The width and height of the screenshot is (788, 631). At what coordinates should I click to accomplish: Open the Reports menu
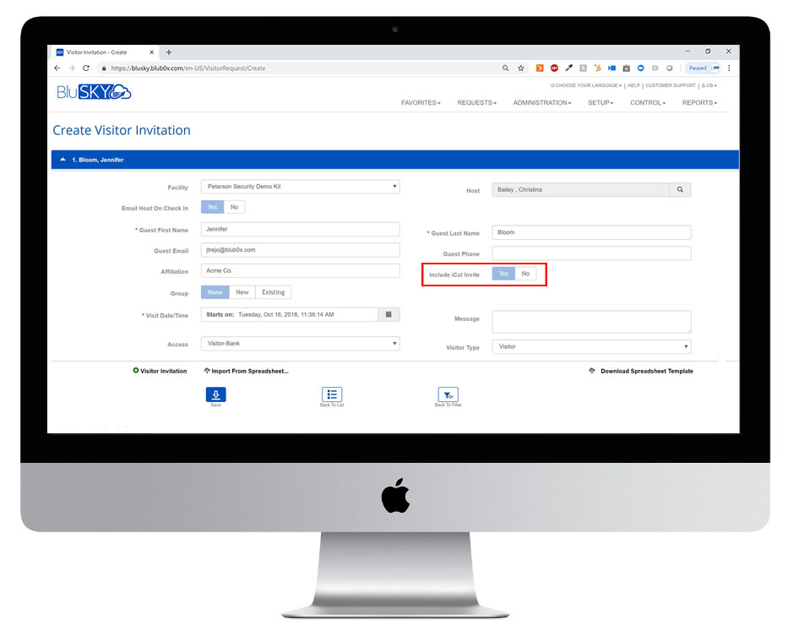[x=699, y=103]
